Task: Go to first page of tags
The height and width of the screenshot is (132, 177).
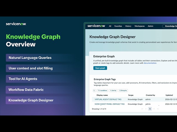Action: click(142, 109)
